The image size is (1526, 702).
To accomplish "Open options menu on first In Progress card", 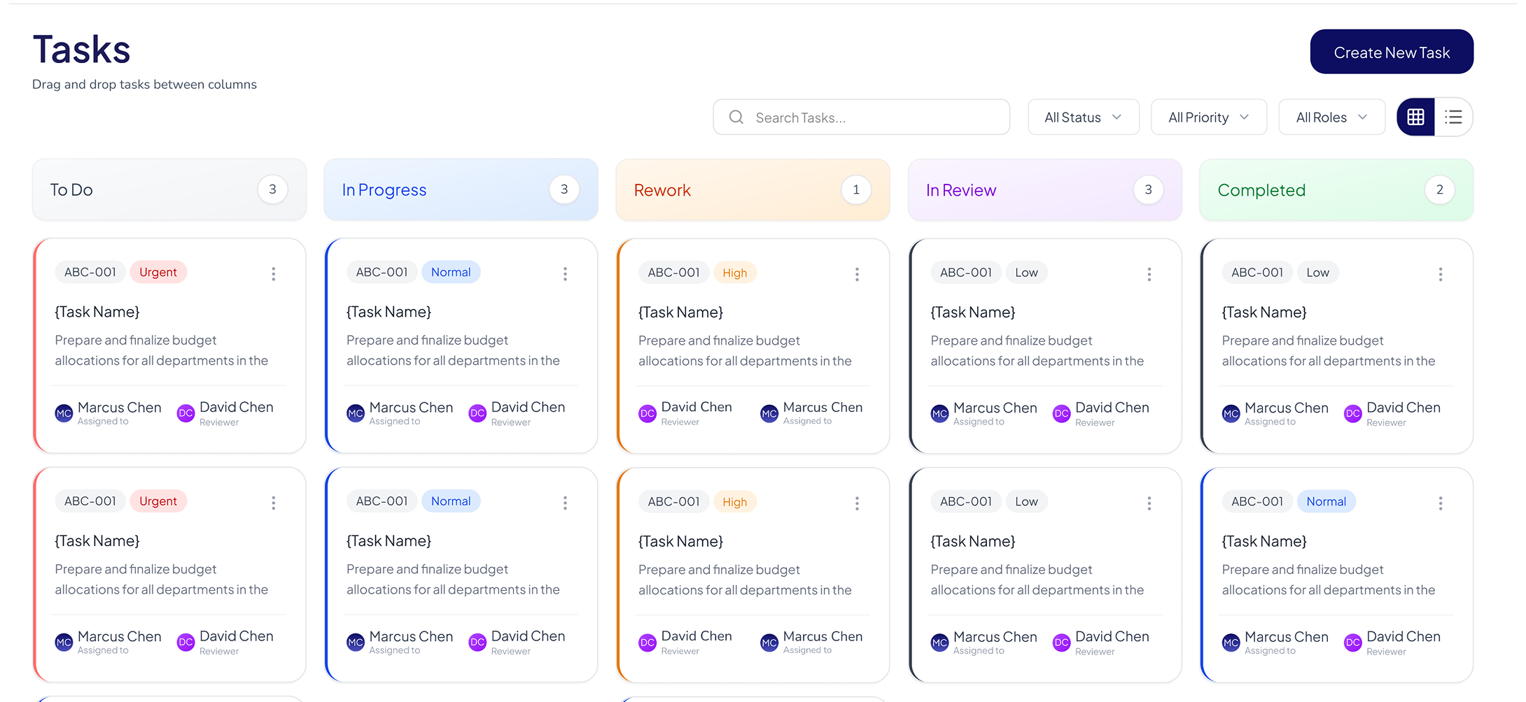I will [565, 274].
